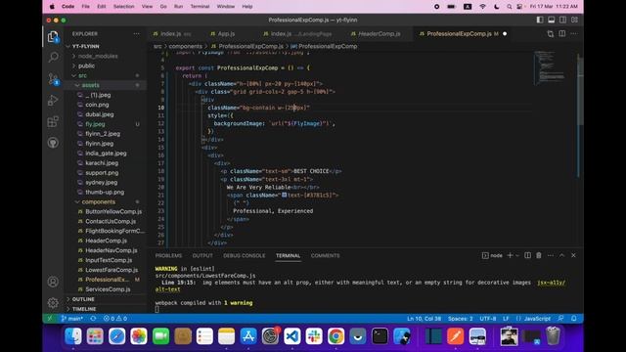Open the Terminal menu in menu bar
The image size is (626, 352).
click(200, 7)
